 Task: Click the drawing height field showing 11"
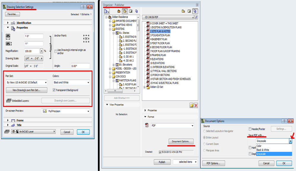pyautogui.click(x=34, y=43)
